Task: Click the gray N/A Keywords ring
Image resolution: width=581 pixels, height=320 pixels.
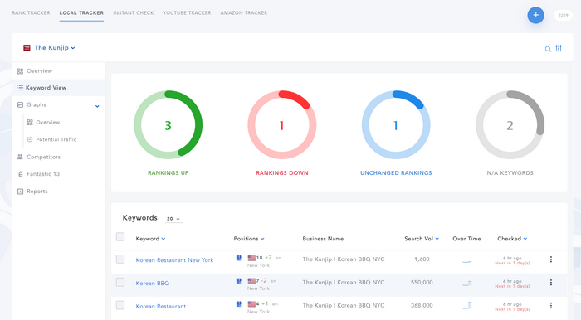Action: click(510, 125)
